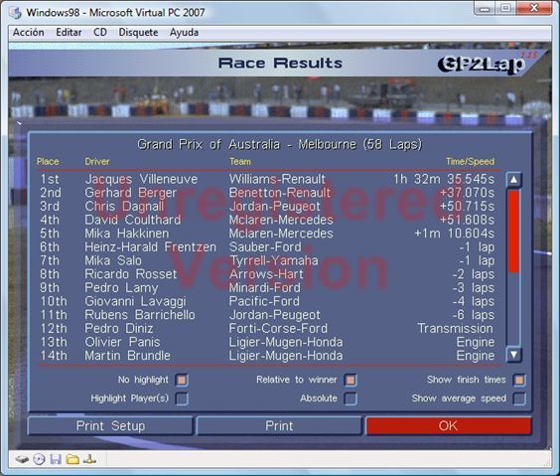Screen dimensions: 560x476
Task: Click the network adapter status icon
Action: tap(89, 459)
